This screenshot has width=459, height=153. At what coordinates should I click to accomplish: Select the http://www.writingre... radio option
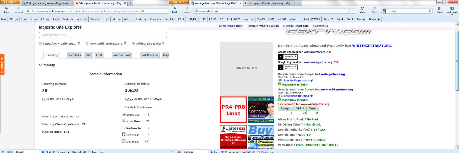[x=41, y=44]
